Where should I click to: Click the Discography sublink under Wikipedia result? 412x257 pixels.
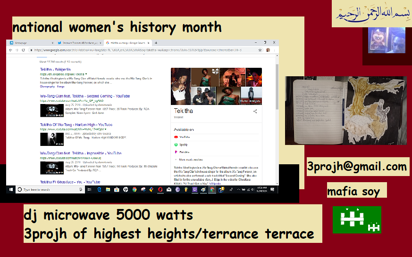[x=47, y=87]
